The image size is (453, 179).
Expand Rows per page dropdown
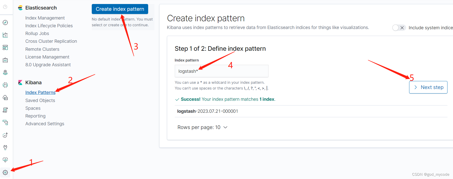pyautogui.click(x=202, y=127)
